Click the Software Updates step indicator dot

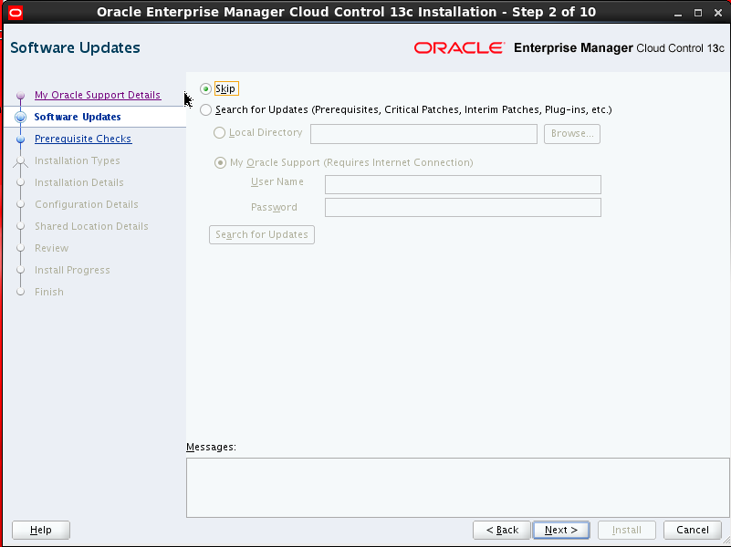pyautogui.click(x=21, y=117)
